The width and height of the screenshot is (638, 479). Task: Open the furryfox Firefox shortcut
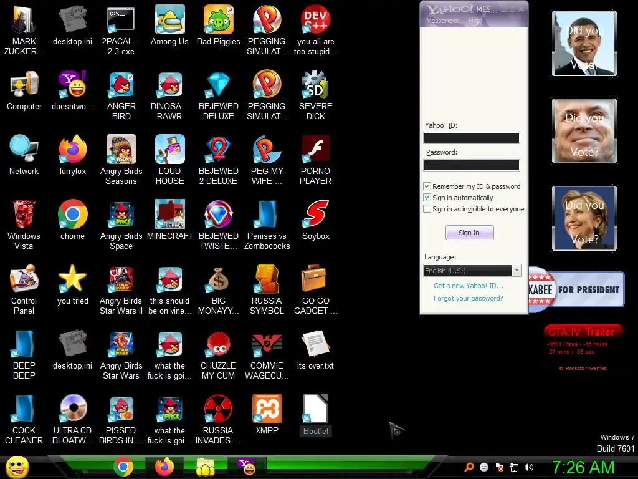73,155
